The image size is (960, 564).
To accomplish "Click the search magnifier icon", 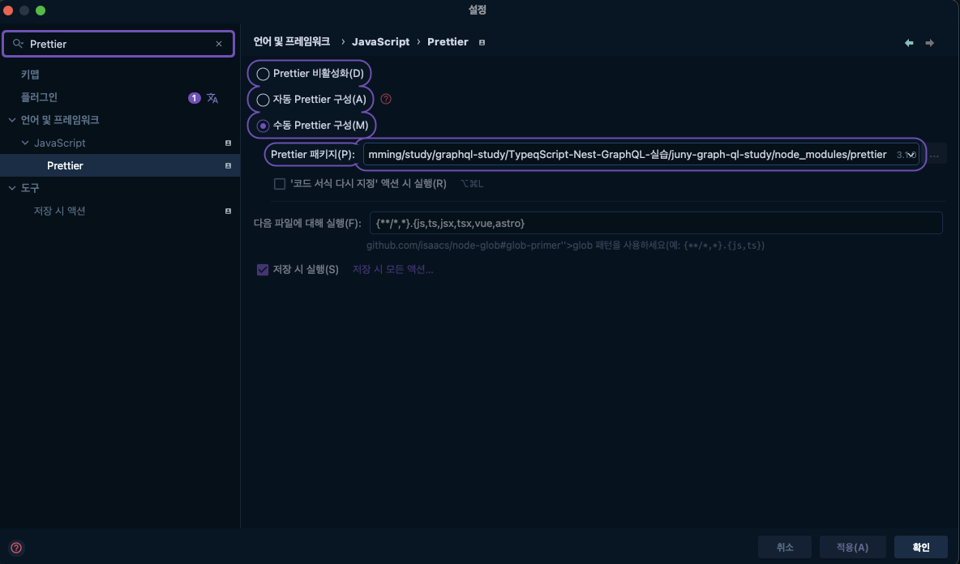I will (x=18, y=44).
